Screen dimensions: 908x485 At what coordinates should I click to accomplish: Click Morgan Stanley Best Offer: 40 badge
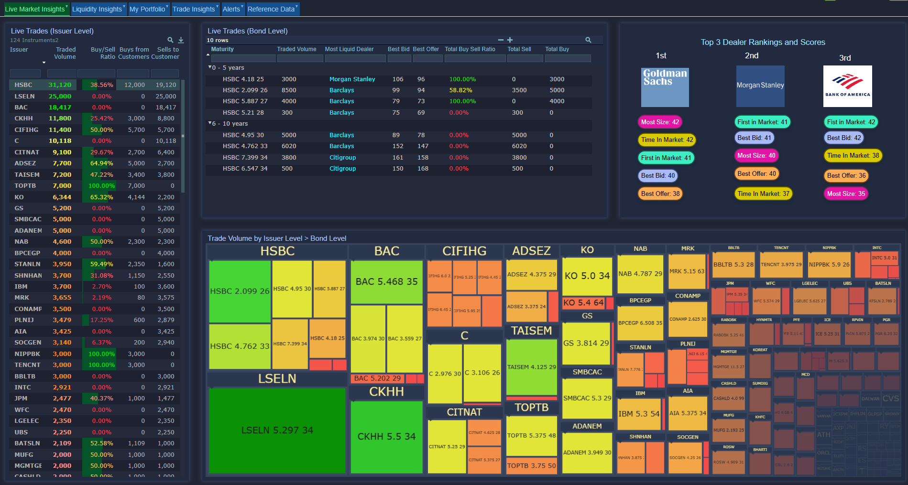click(x=756, y=173)
